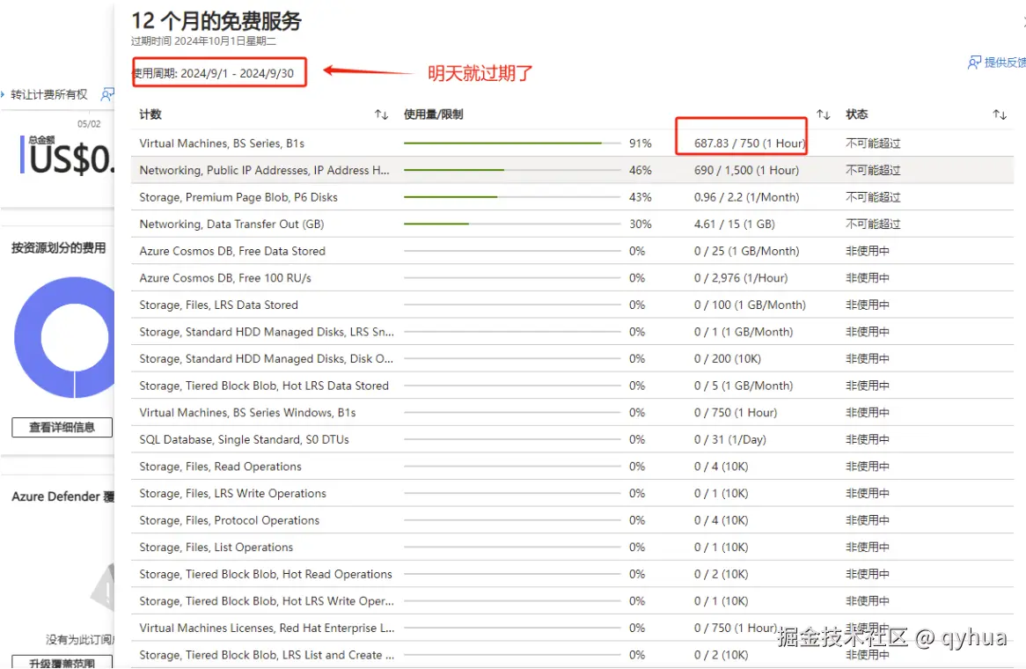Click 查看详细信息 button
1026x669 pixels.
tap(62, 428)
